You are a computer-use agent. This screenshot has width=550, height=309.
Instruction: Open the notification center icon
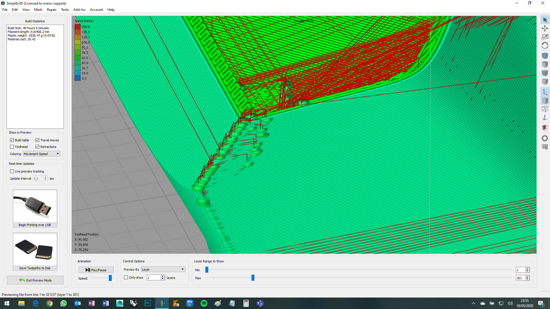coord(541,303)
